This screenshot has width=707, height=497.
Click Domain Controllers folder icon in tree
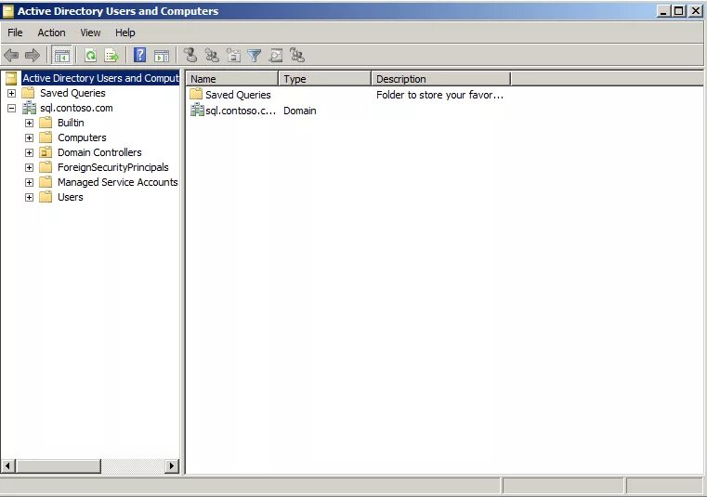(x=46, y=152)
